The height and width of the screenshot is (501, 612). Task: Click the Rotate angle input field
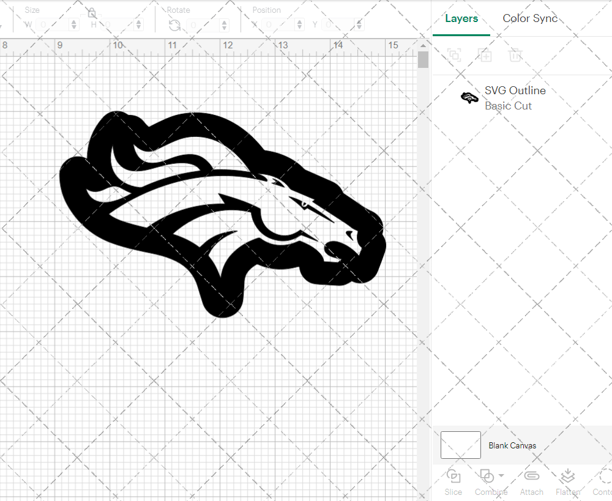203,25
